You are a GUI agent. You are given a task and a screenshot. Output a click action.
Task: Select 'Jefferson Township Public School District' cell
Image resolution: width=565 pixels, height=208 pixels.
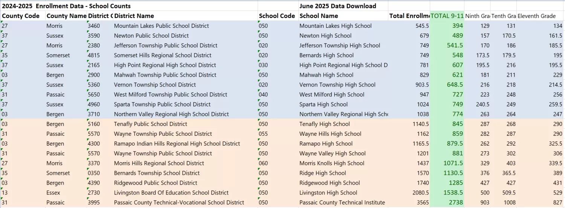[185, 46]
